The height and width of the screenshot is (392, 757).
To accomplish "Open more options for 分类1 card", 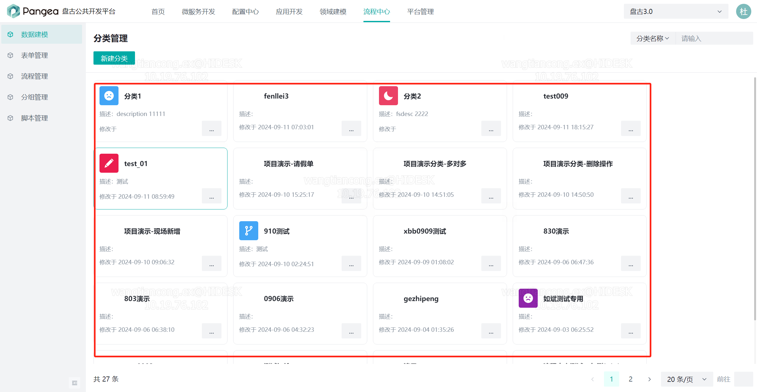I will point(212,128).
